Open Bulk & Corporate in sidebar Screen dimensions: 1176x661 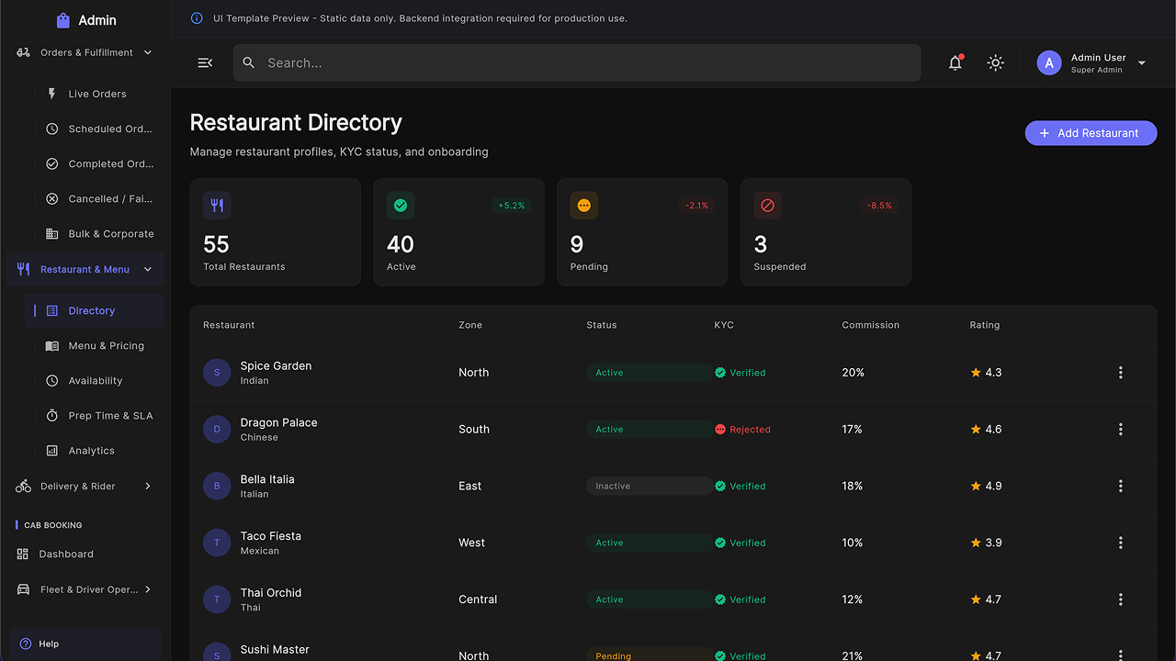click(95, 233)
